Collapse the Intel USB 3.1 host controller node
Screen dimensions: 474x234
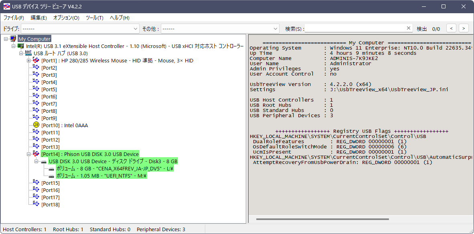point(14,46)
